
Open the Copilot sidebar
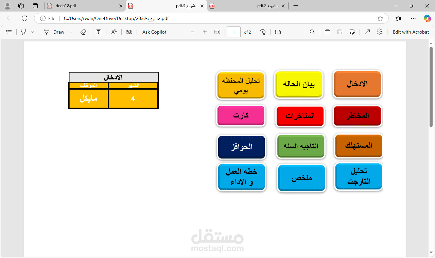pos(428,18)
